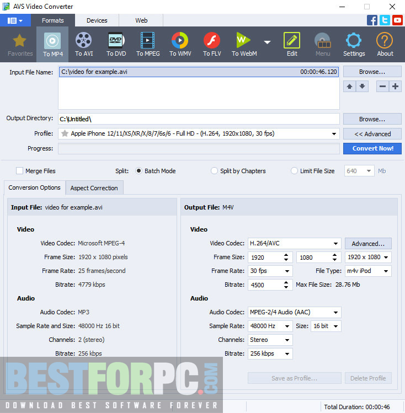Select the Conversion Options tab
Screen dimensions: 405x413
tap(35, 187)
